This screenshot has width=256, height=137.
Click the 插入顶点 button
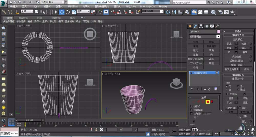(x=238, y=39)
